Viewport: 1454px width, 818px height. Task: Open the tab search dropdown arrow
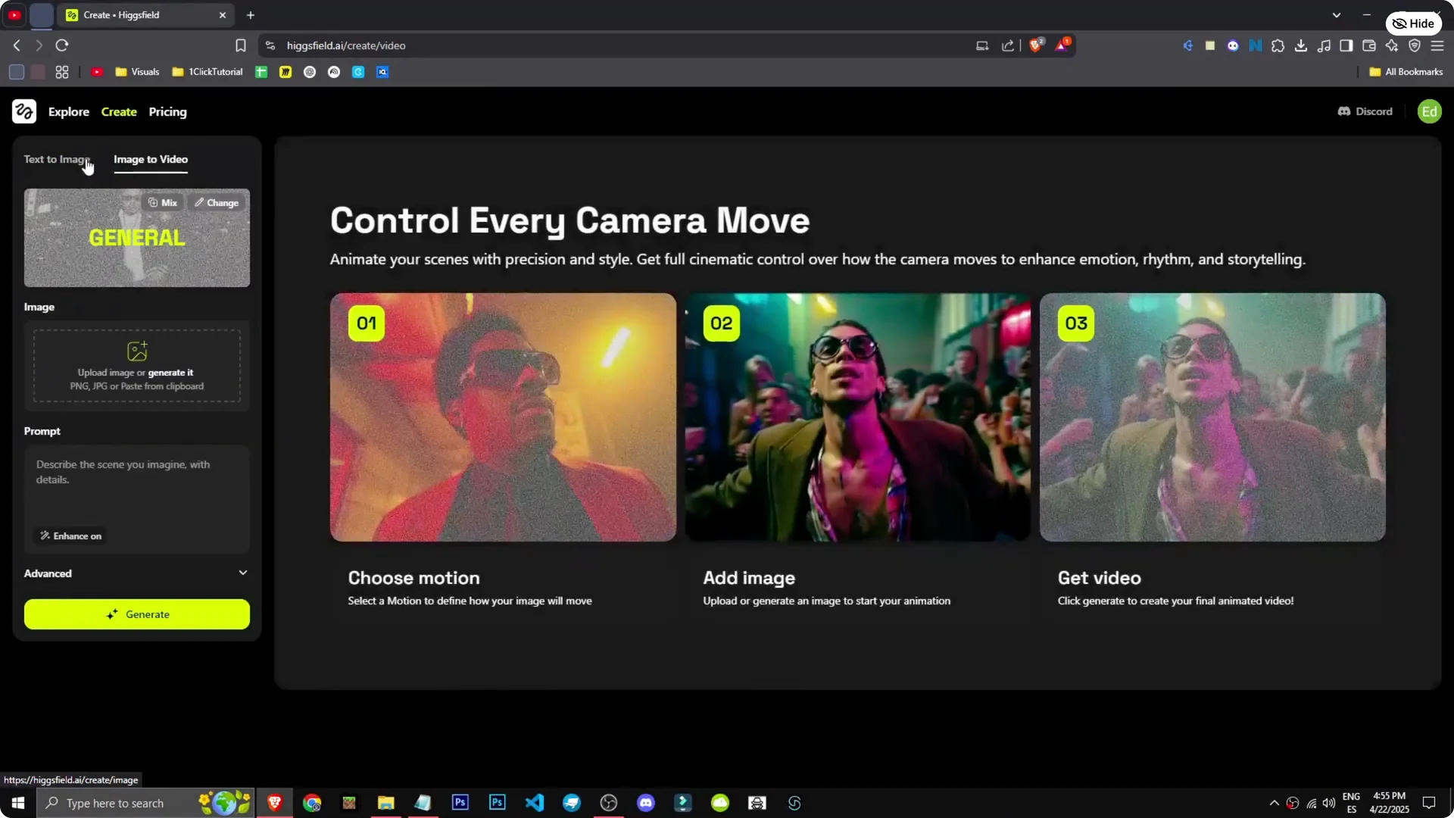pos(1337,14)
